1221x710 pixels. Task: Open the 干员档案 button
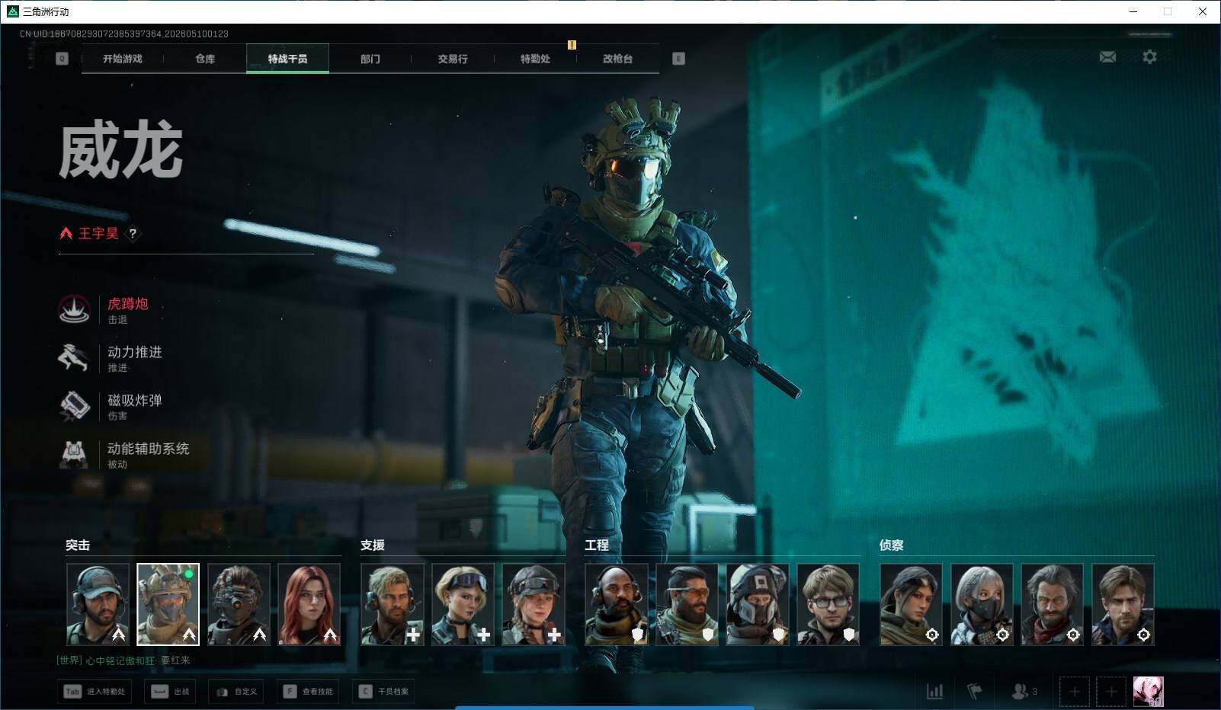pos(383,692)
